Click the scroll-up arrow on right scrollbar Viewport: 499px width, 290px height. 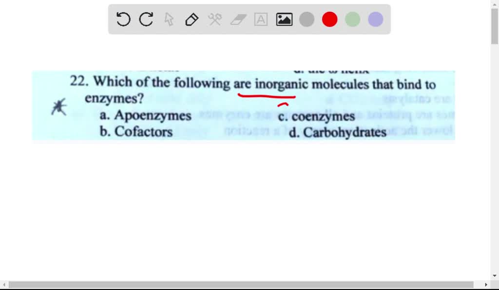(495, 3)
